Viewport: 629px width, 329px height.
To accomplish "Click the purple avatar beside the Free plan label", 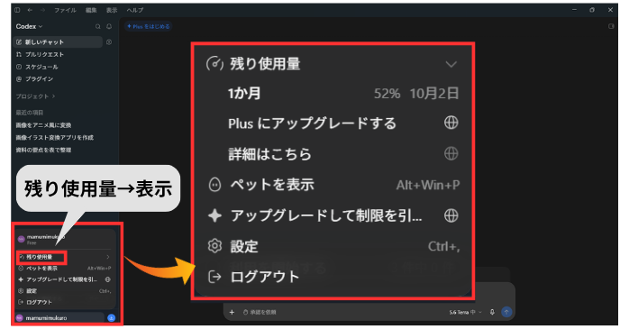I will click(22, 239).
